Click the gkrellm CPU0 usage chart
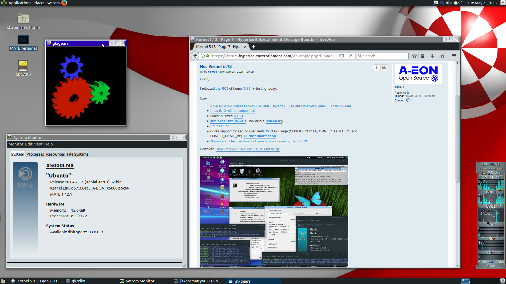This screenshot has height=284, width=506. pyautogui.click(x=491, y=186)
